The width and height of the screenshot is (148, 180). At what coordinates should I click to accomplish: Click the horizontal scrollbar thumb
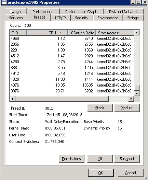(x=62, y=99)
